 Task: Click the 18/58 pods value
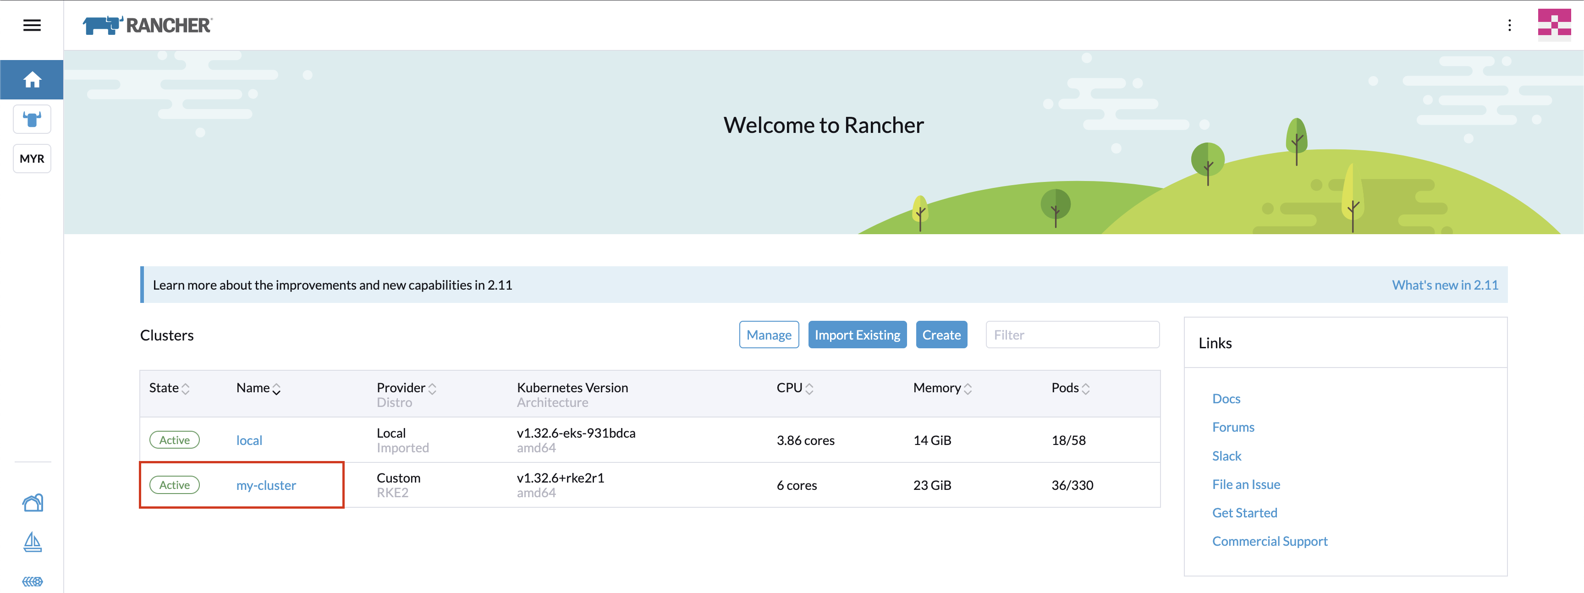[x=1068, y=440]
